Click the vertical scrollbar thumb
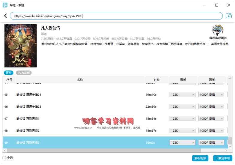Screen dimensions: 235x165 [x=230, y=141]
